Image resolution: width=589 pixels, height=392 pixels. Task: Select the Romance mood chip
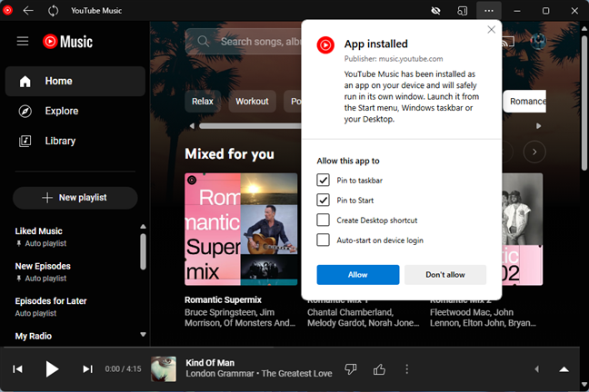(x=524, y=102)
